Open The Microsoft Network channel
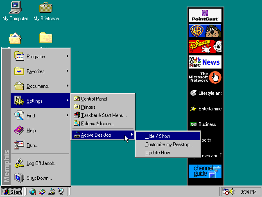Viewport: 262px width, 197px height. pyautogui.click(x=205, y=77)
